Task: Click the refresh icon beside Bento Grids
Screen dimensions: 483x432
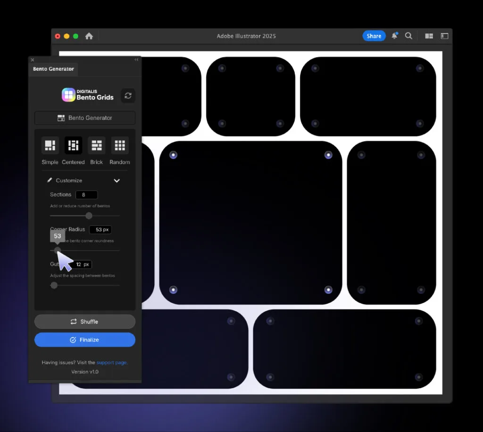Action: [x=128, y=95]
